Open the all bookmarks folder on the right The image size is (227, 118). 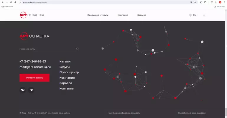219,7
